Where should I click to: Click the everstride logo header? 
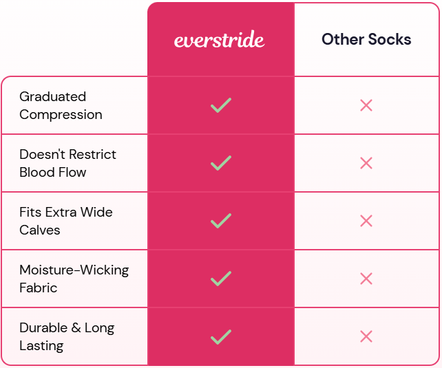(x=220, y=40)
